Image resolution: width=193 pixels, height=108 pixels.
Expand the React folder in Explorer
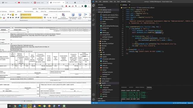[x=103, y=48]
